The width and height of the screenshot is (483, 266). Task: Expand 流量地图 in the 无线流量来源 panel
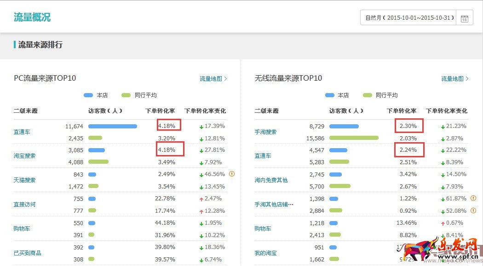(454, 79)
